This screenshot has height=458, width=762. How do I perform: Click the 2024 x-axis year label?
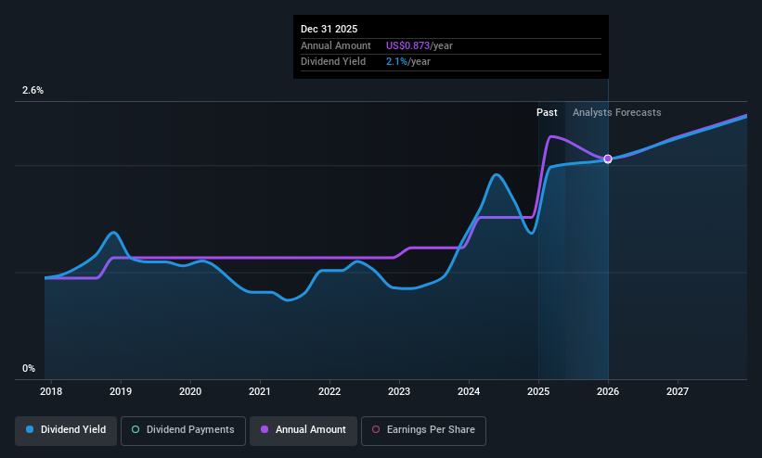(x=469, y=391)
